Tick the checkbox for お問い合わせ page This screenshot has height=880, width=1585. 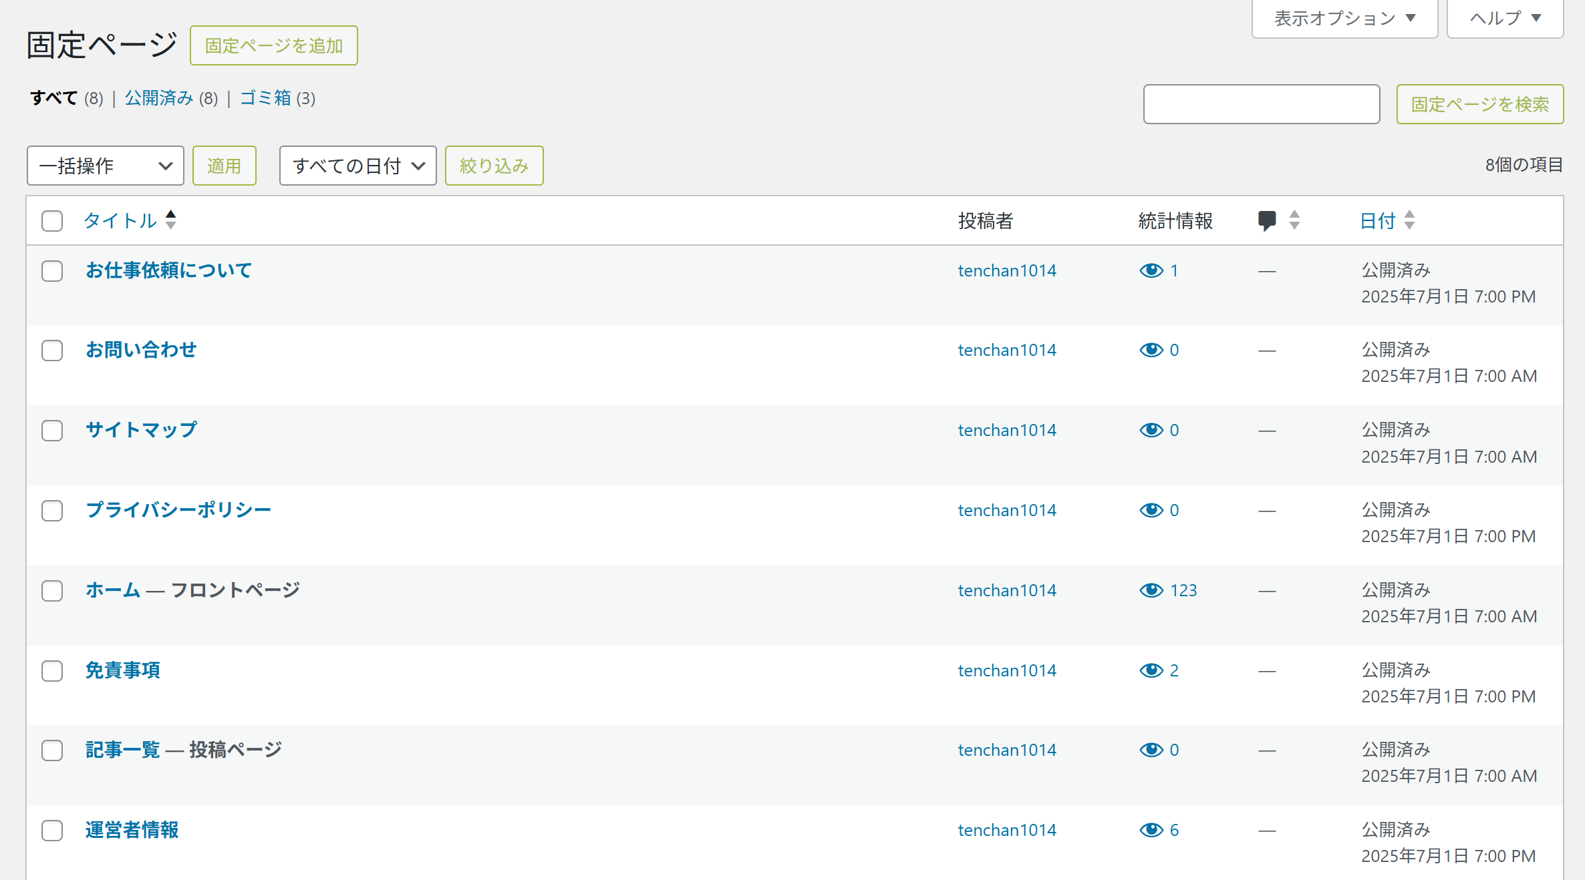52,351
